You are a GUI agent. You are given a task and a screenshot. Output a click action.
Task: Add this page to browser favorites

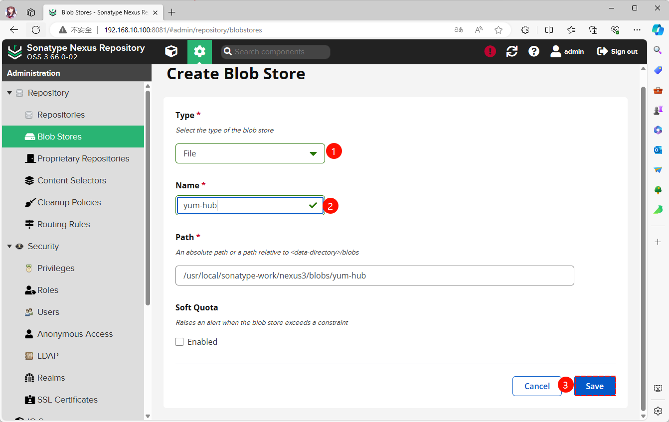point(498,30)
